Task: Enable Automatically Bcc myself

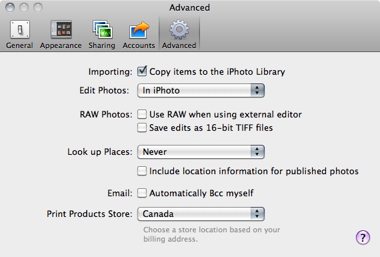Action: [142, 193]
